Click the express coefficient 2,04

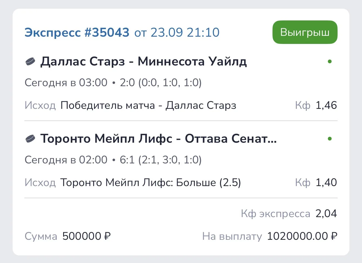coord(326,214)
